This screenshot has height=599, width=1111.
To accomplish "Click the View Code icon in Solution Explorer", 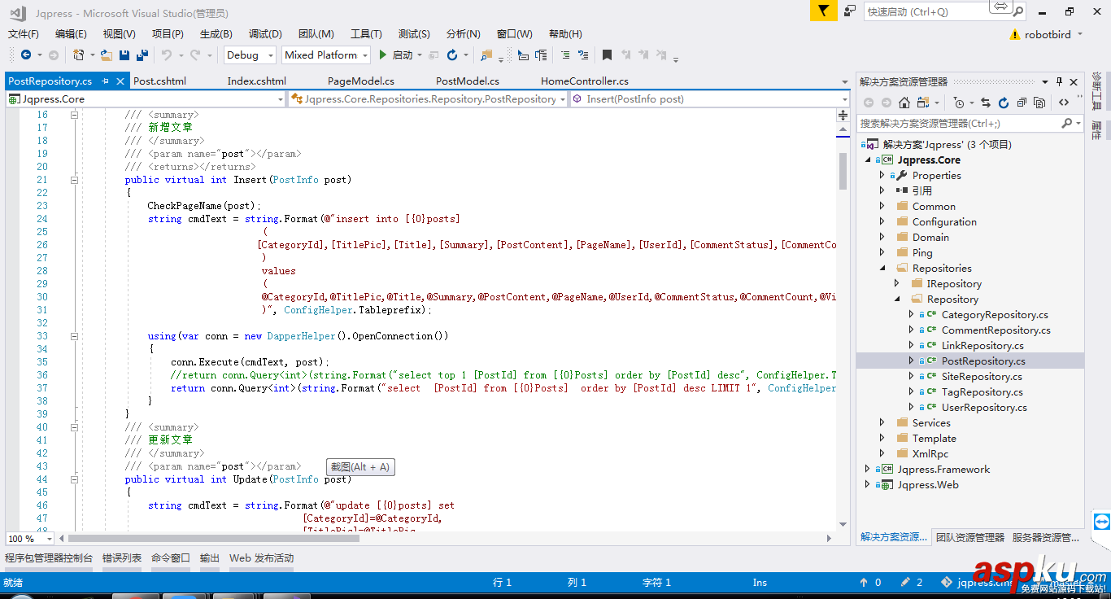I will coord(1064,103).
